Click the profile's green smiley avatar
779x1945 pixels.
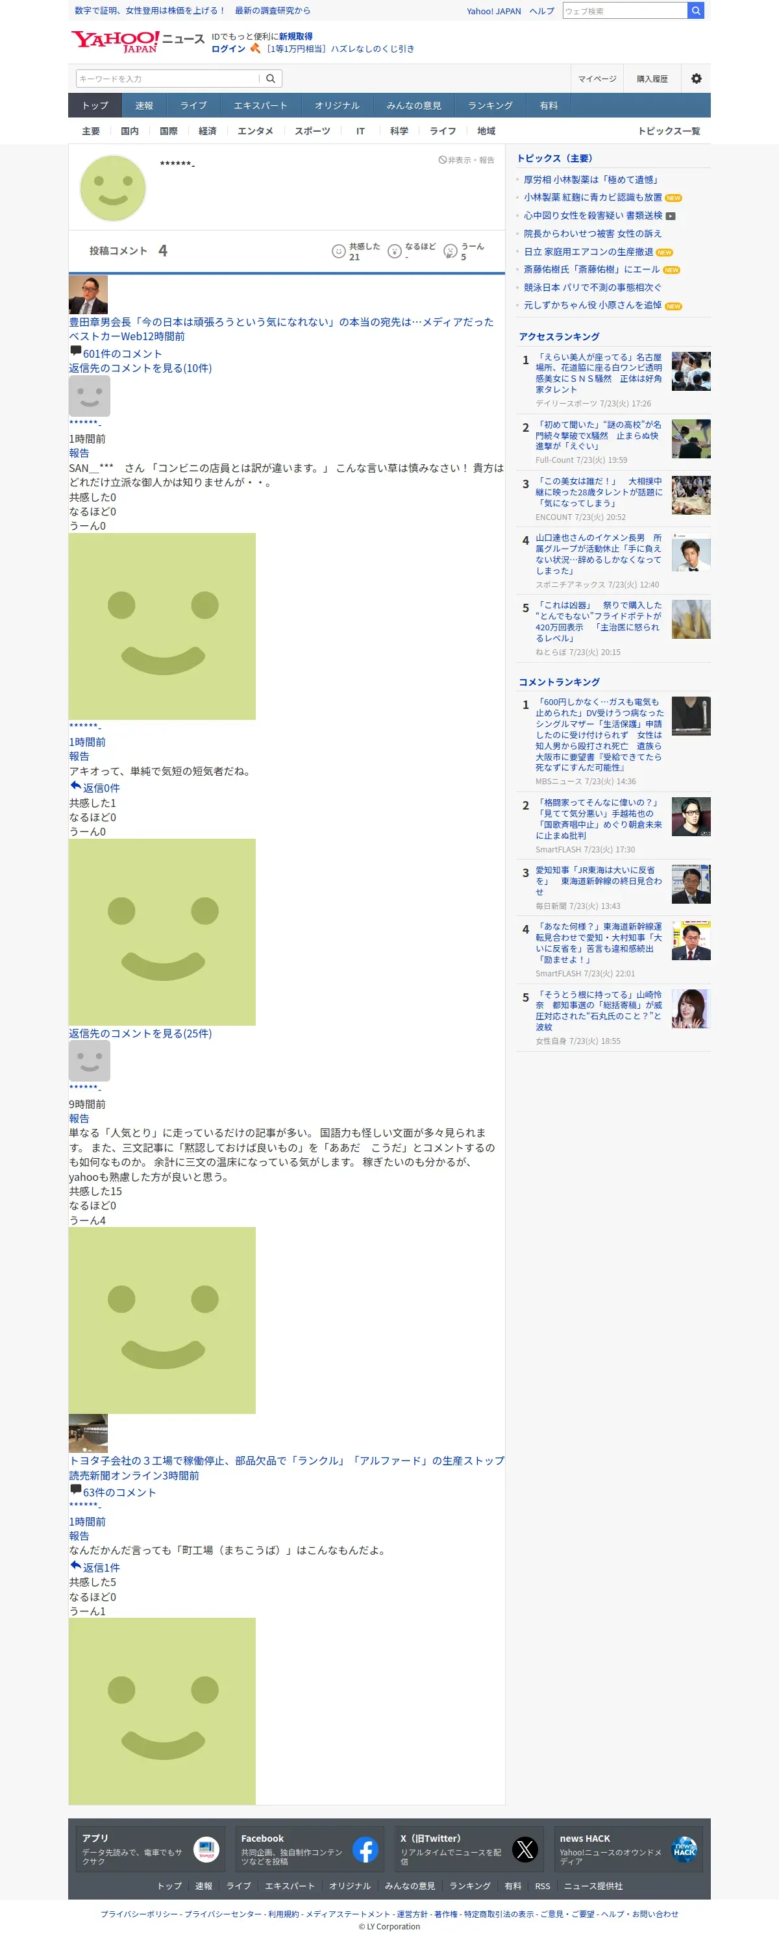112,188
